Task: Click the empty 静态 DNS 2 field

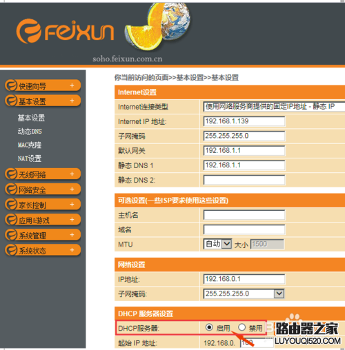Action: click(x=244, y=180)
